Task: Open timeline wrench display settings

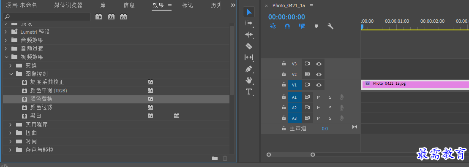Action: pyautogui.click(x=330, y=26)
